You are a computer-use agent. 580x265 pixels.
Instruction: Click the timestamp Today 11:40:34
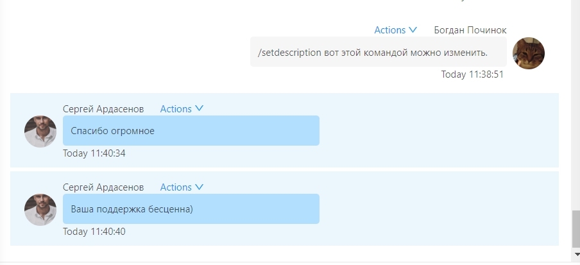[x=94, y=153]
